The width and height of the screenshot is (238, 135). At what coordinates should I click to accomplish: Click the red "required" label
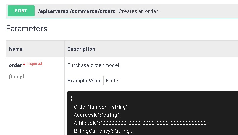coord(34,64)
